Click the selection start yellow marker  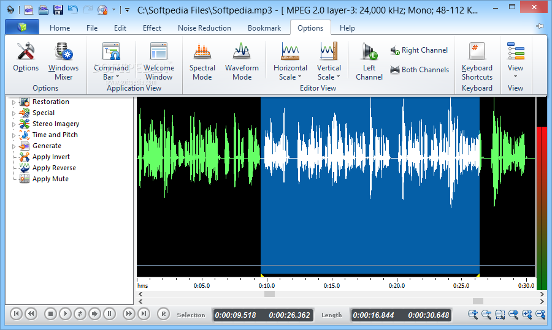262,275
